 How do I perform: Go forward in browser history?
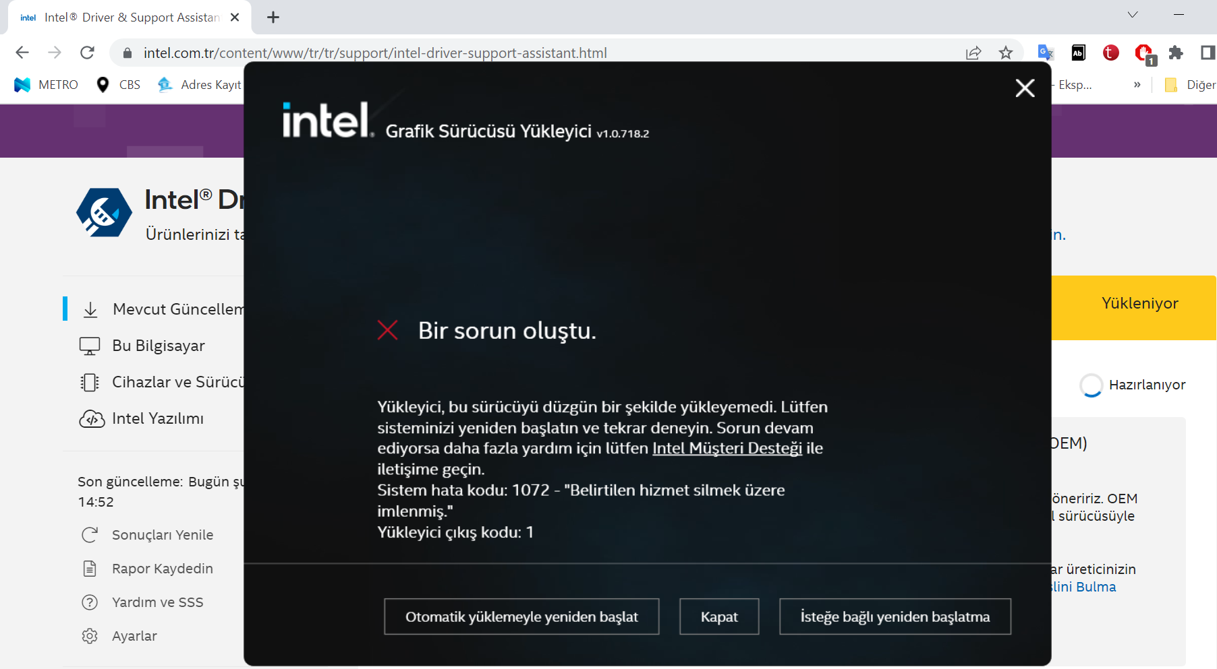click(55, 53)
